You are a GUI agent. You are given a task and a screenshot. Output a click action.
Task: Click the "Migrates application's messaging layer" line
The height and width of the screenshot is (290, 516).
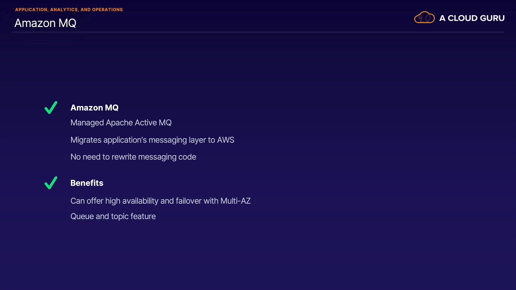[152, 140]
